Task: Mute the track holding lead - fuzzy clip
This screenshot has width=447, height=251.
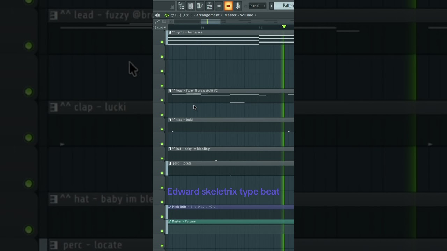Action: 162,100
